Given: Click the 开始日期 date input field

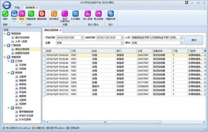Looking at the screenshot, I should [68, 38].
